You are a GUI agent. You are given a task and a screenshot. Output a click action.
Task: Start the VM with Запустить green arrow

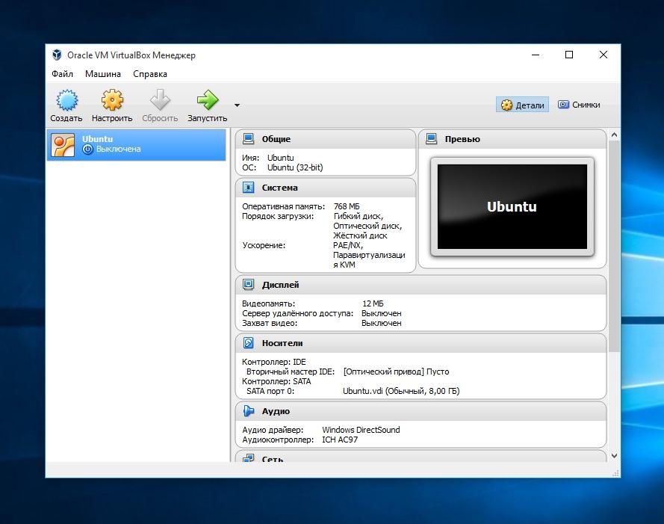click(207, 100)
